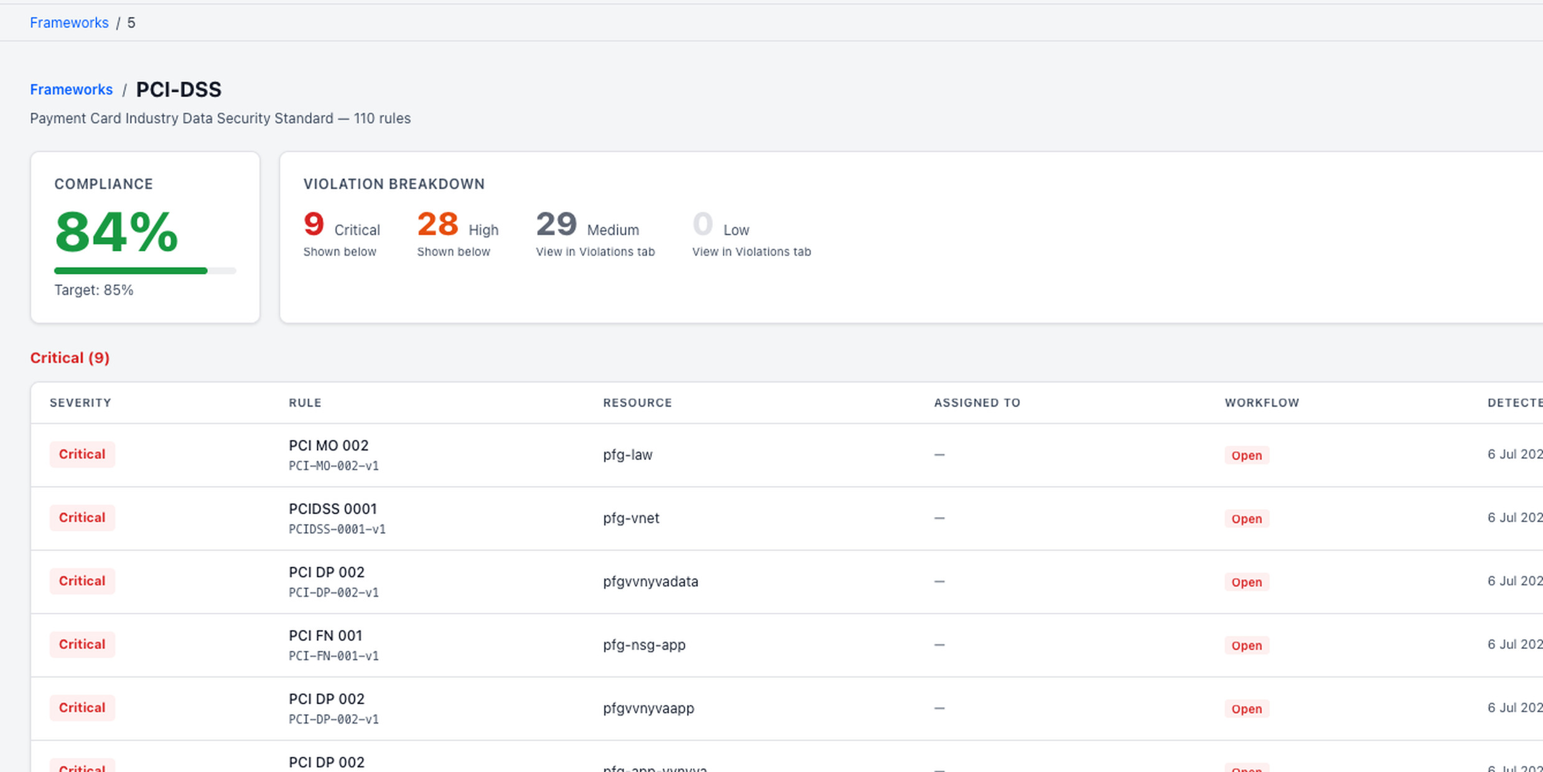Click the assignee dash in the pfg-law row
The image size is (1543, 772).
(x=939, y=455)
